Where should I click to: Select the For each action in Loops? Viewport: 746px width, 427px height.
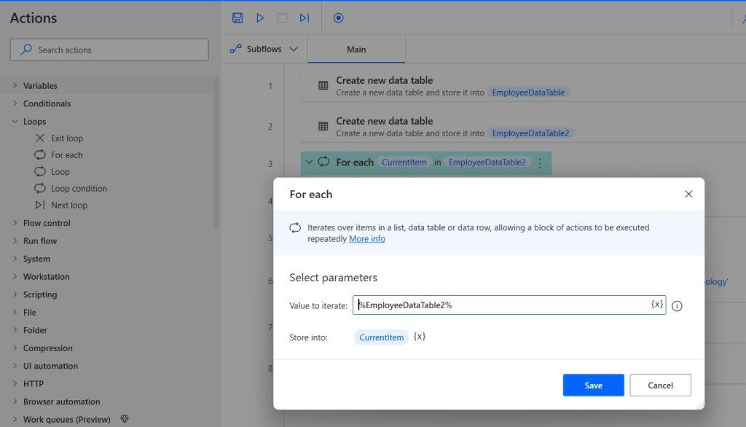66,154
